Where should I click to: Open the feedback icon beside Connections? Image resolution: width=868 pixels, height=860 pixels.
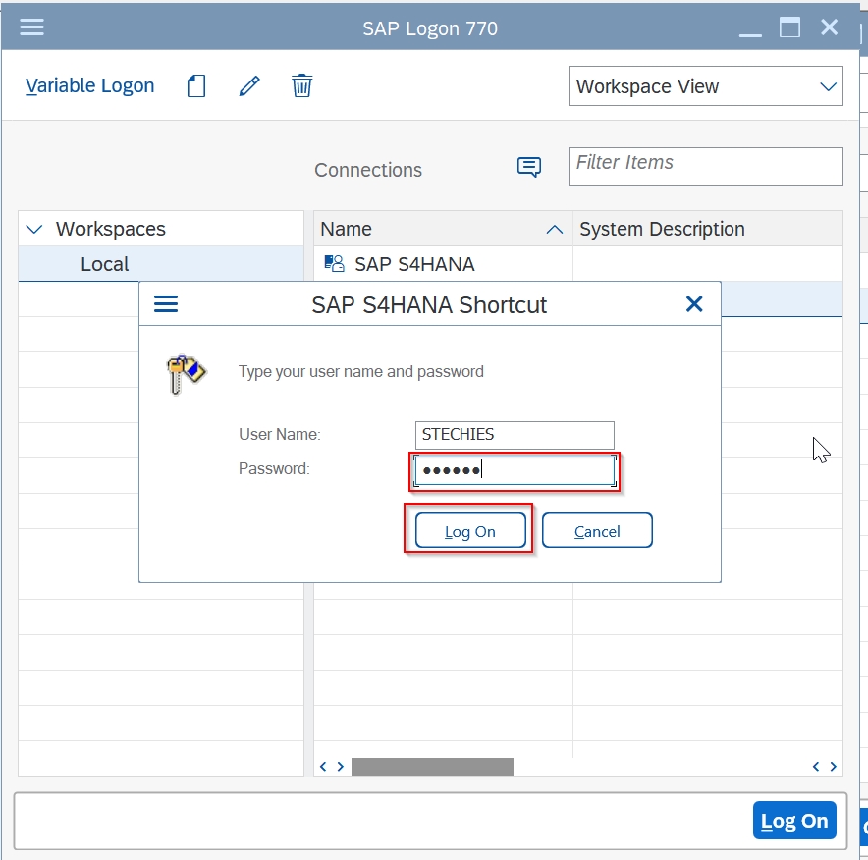pyautogui.click(x=529, y=167)
